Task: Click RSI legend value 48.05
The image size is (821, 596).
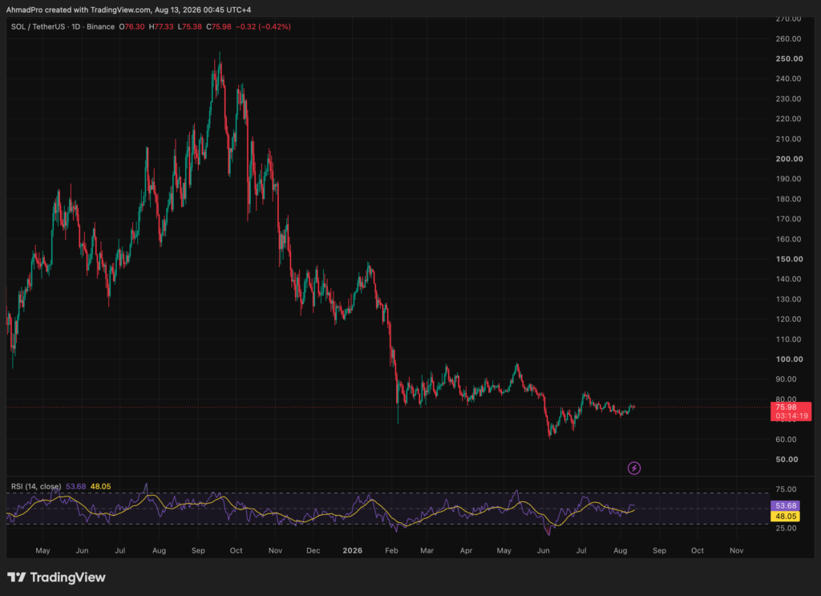Action: click(100, 487)
